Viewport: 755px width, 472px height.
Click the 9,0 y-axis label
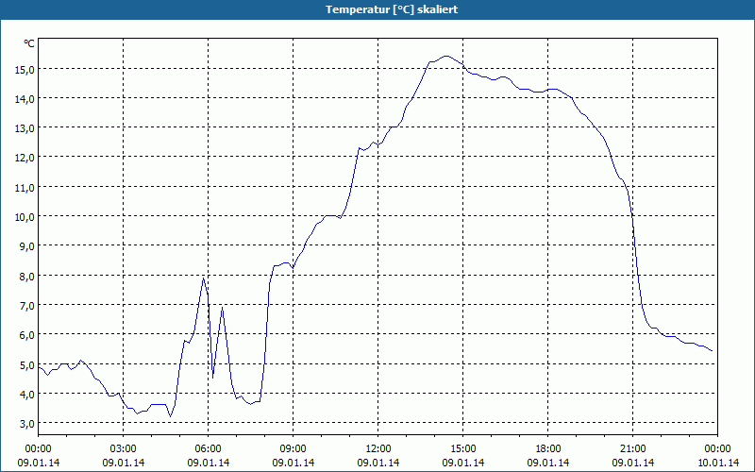27,246
